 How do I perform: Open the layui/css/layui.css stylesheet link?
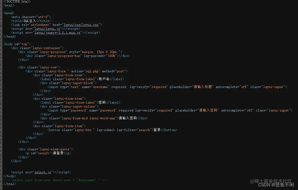[x=81, y=25]
